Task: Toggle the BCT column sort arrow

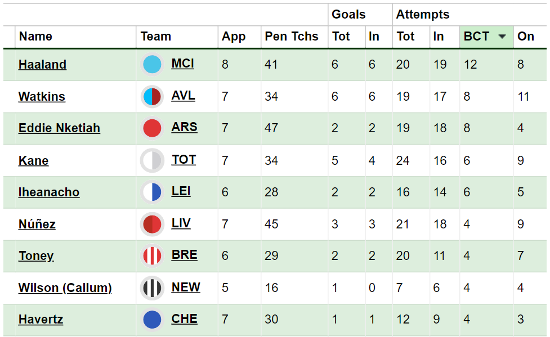Action: [x=502, y=37]
